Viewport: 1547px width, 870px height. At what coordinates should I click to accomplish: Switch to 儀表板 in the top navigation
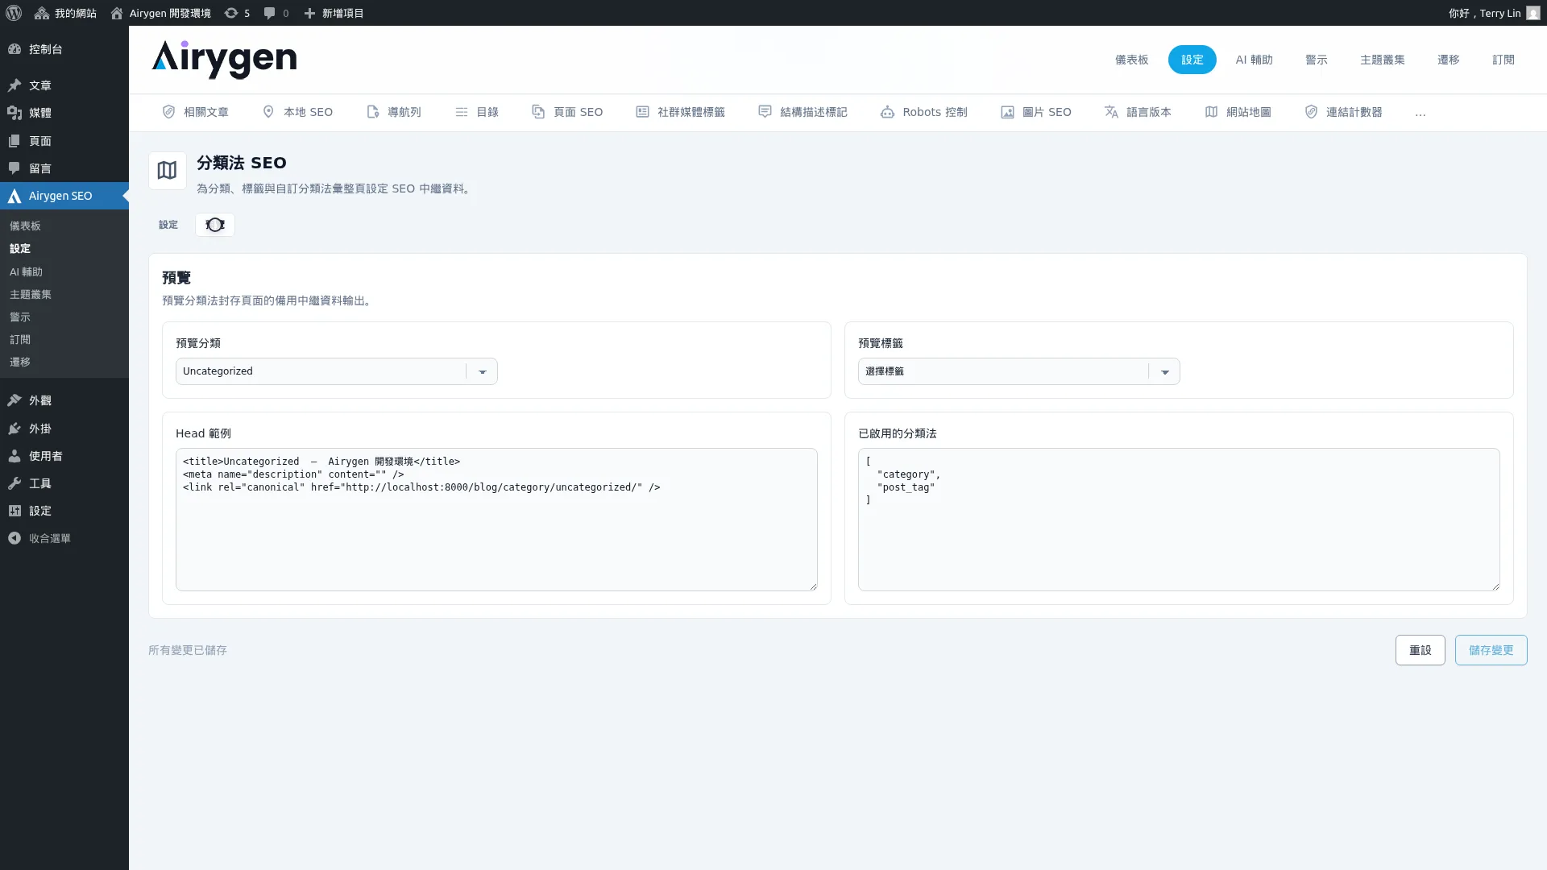(x=1131, y=60)
